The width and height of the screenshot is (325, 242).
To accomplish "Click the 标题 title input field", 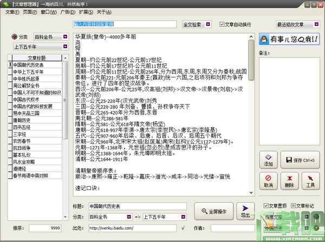I will coord(138,206).
